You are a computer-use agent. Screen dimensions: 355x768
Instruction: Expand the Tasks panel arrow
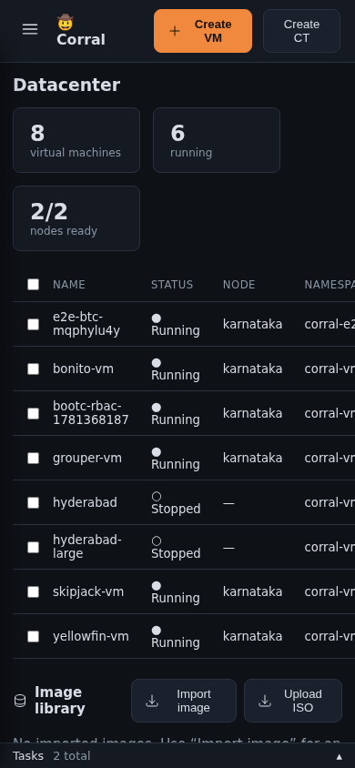point(339,756)
